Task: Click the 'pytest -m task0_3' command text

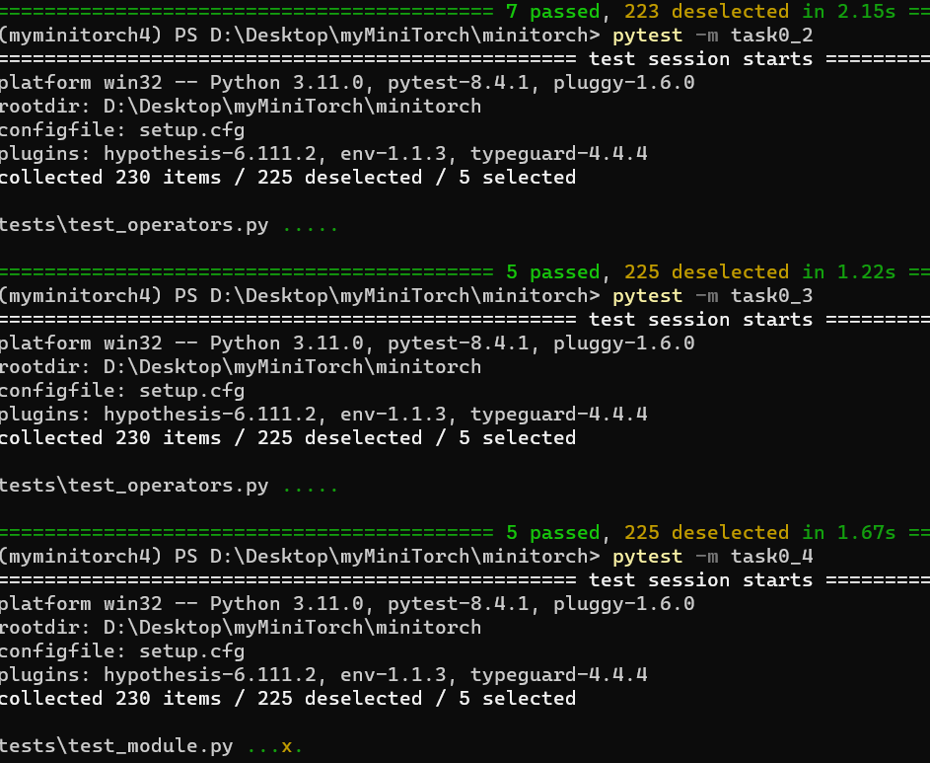Action: pos(712,296)
